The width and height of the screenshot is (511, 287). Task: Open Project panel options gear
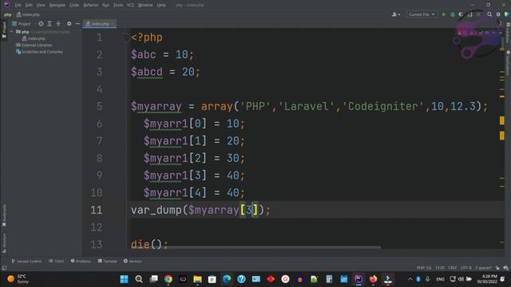point(69,24)
